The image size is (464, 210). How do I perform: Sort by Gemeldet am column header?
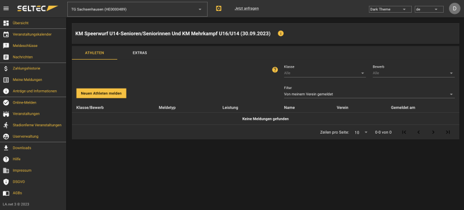click(x=403, y=108)
